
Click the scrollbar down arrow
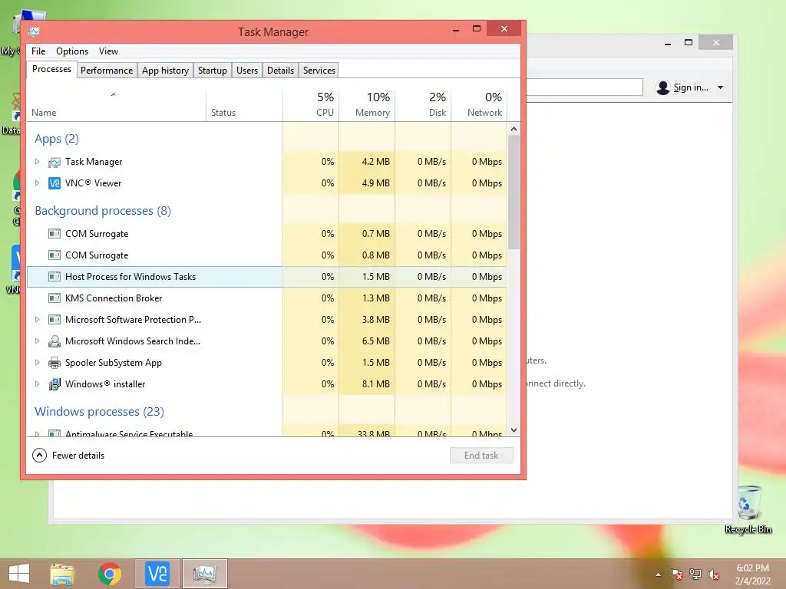click(x=514, y=430)
